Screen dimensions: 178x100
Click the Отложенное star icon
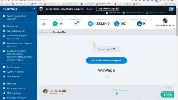pos(4,76)
